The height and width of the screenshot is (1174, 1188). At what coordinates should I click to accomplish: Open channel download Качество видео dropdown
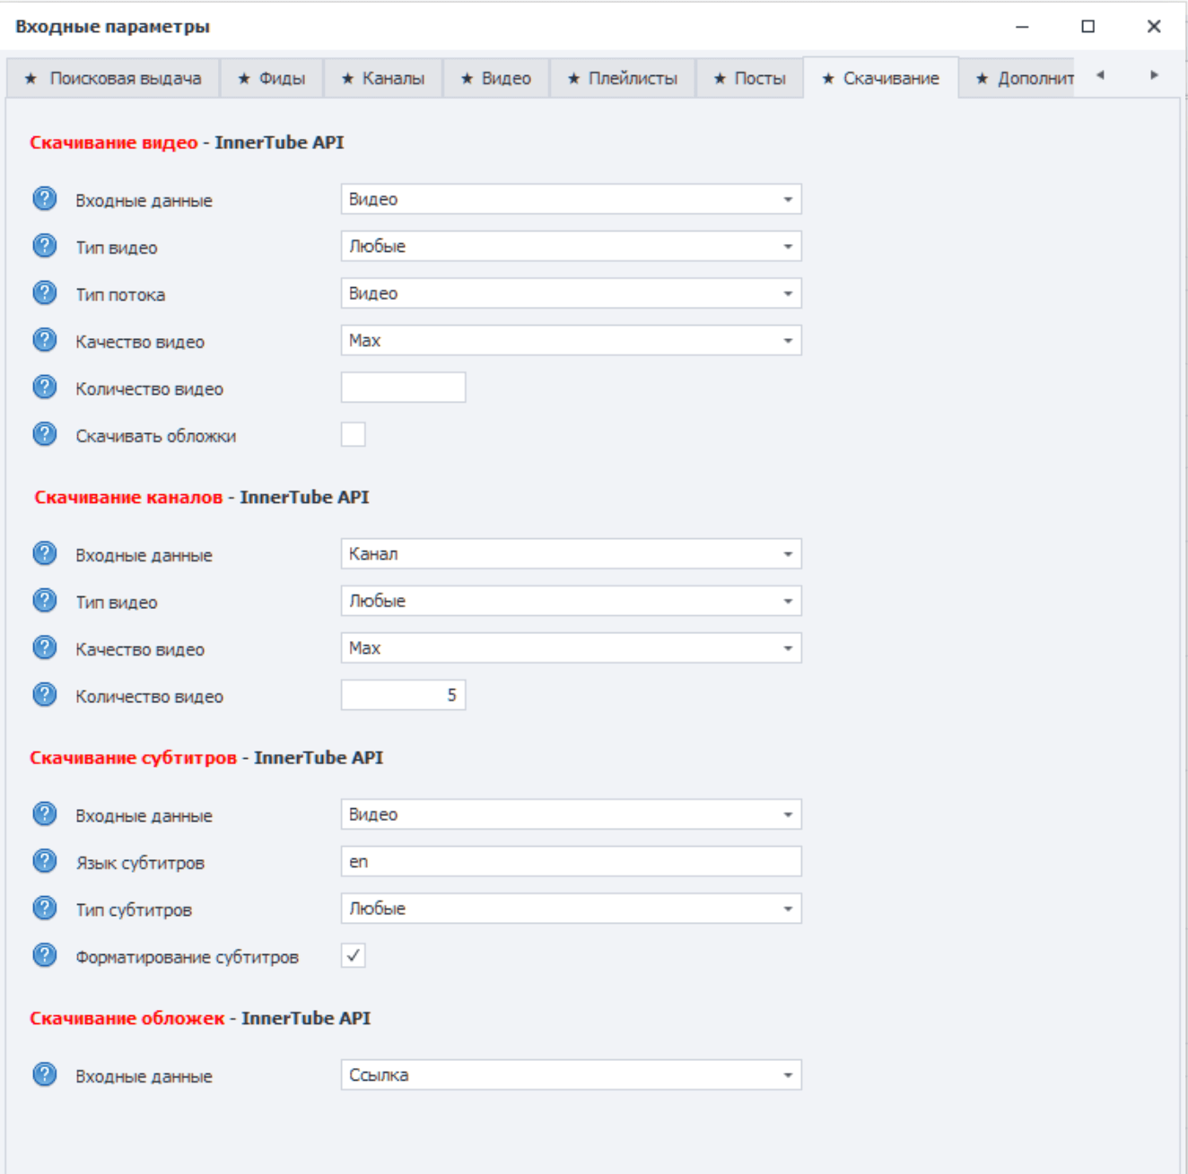(x=571, y=648)
